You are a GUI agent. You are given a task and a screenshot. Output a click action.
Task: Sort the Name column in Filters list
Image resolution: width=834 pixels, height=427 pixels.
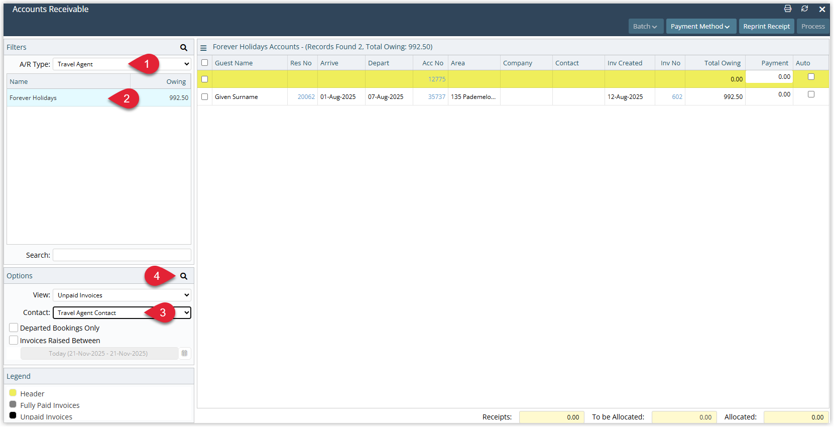[x=68, y=81]
